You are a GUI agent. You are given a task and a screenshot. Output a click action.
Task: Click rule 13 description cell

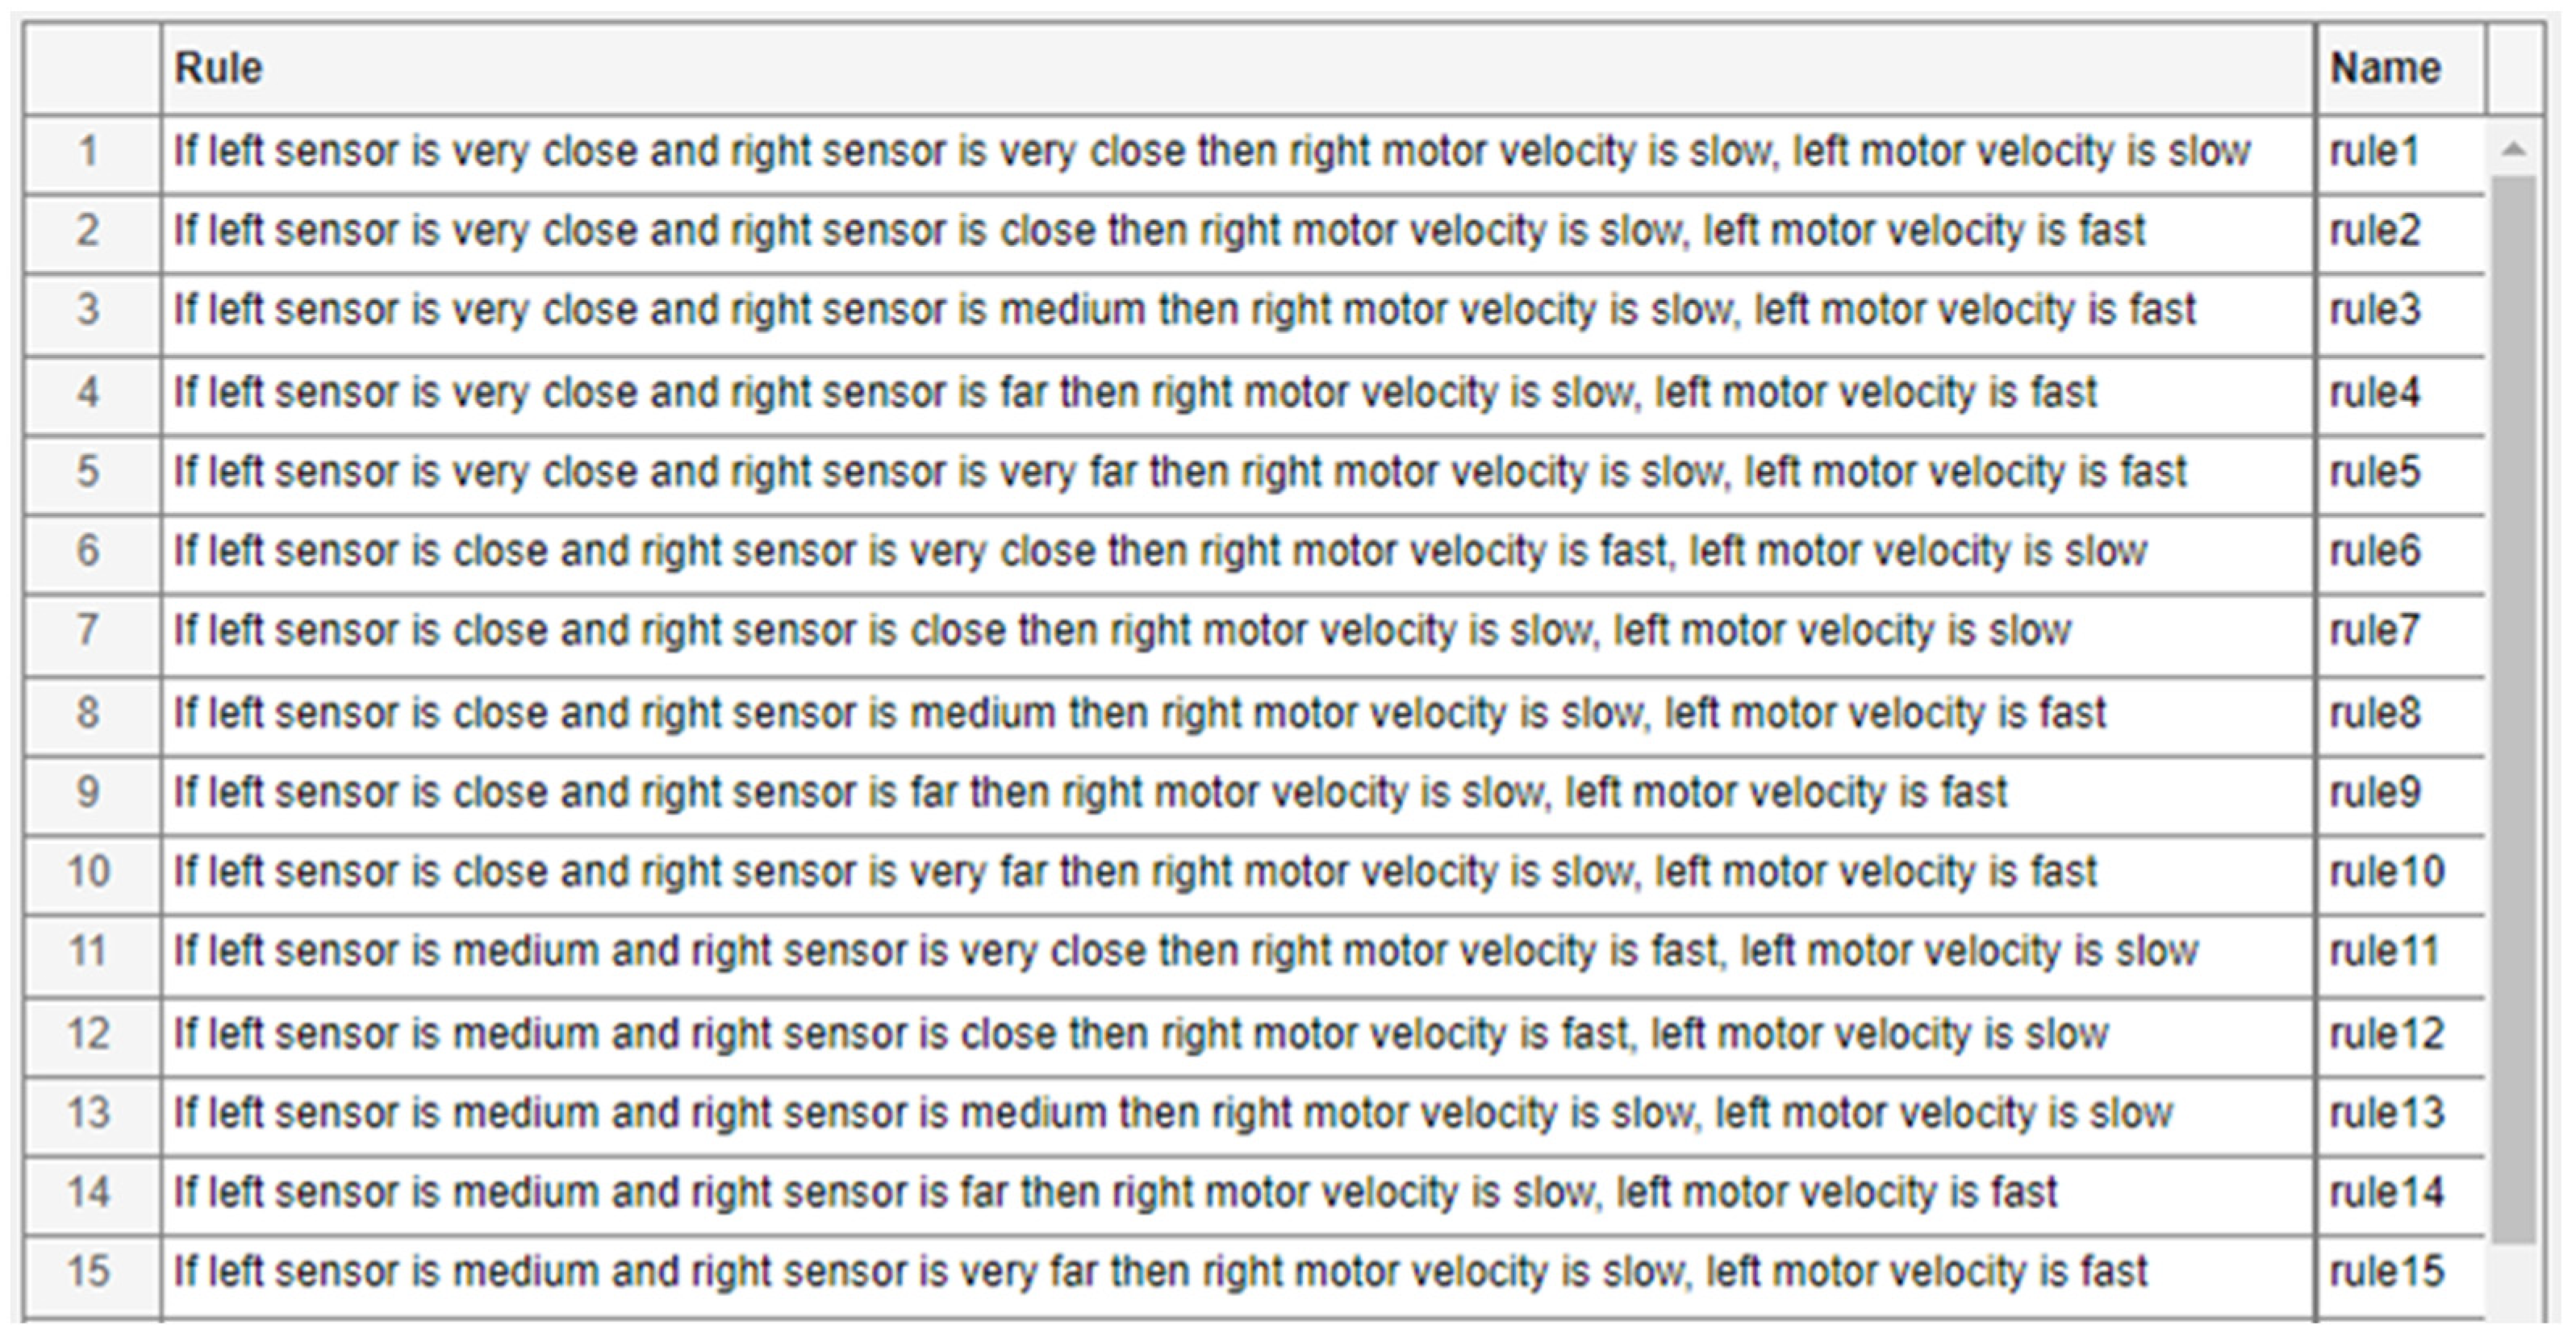pyautogui.click(x=1173, y=1114)
